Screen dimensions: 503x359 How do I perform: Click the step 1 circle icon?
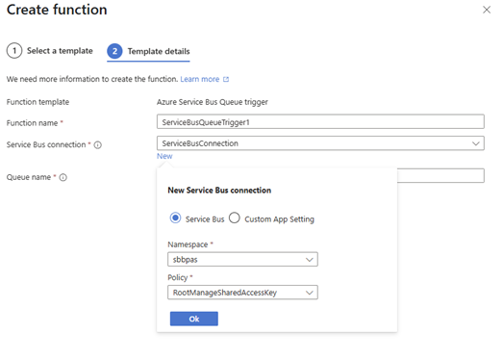[x=14, y=51]
